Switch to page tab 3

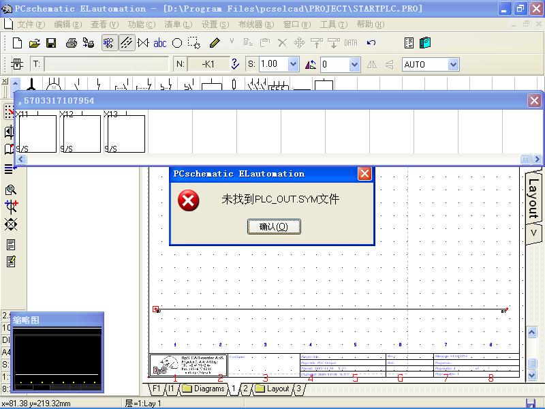point(299,388)
